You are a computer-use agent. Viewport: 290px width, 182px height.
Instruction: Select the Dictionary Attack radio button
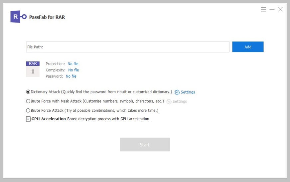pos(28,92)
